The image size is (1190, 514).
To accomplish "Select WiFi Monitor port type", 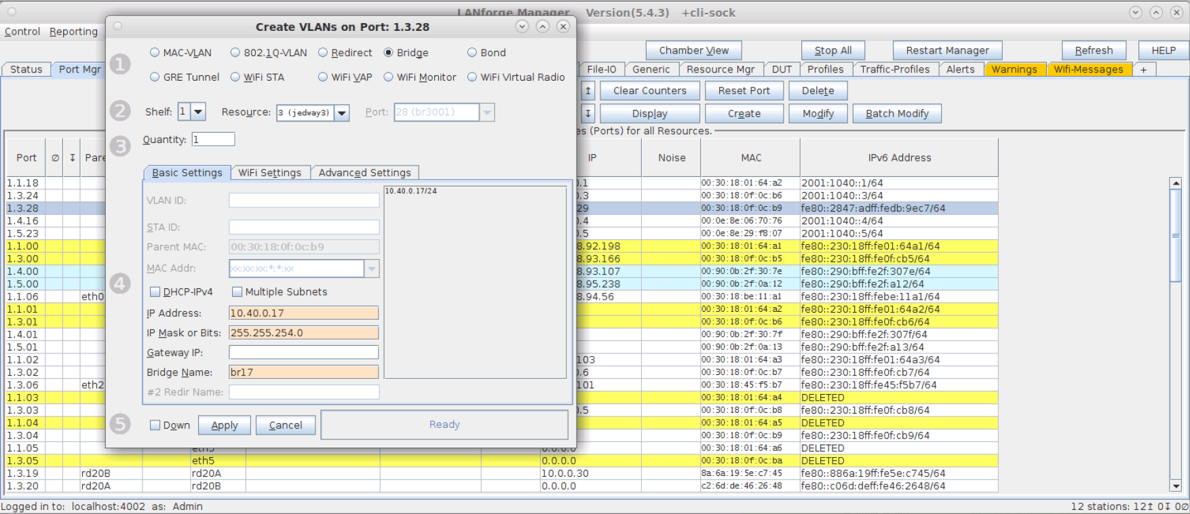I will click(389, 77).
